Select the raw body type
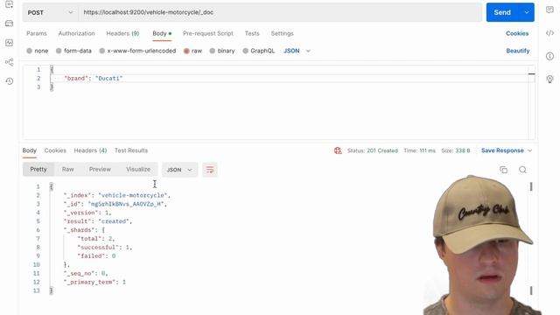The height and width of the screenshot is (315, 560). pyautogui.click(x=192, y=51)
